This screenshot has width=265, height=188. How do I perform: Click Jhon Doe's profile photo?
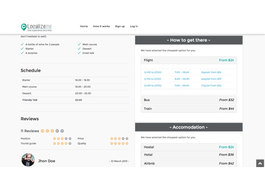(x=28, y=160)
